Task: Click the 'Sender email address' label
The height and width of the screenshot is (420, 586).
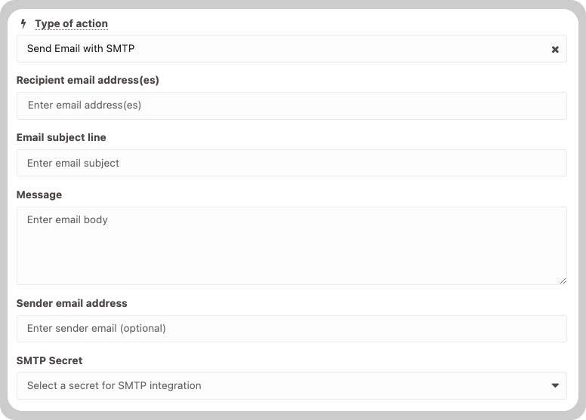Action: tap(72, 303)
